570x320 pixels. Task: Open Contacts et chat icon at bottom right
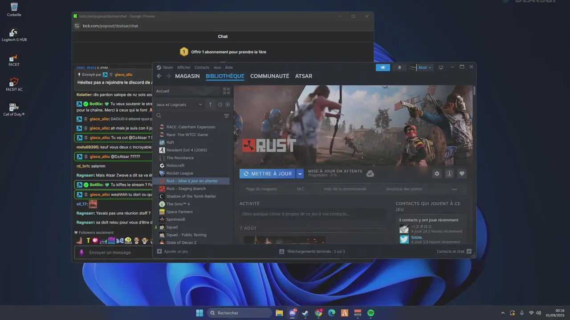coord(469,251)
